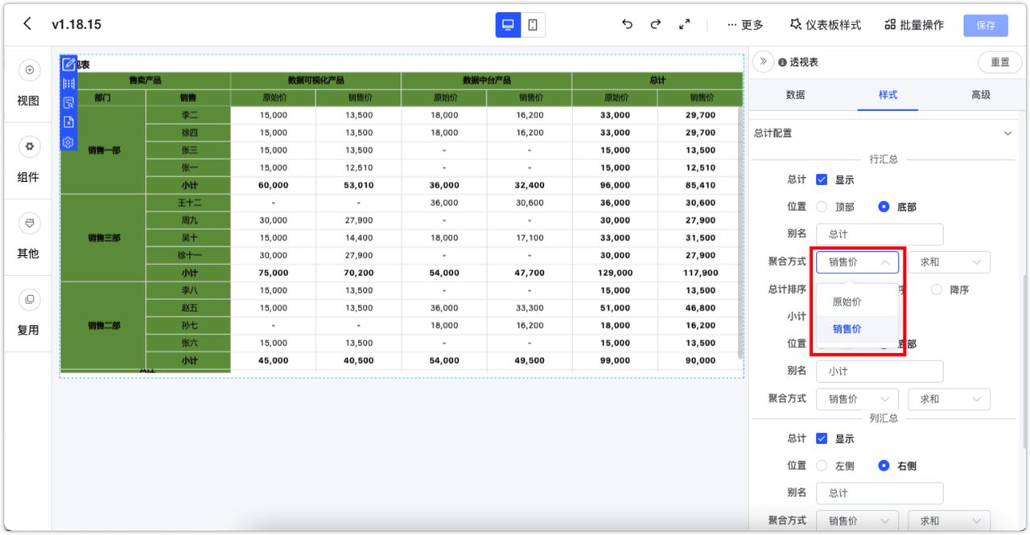Open 列汇总 聚合方式 销售价 dropdown
This screenshot has width=1030, height=535.
tap(857, 521)
